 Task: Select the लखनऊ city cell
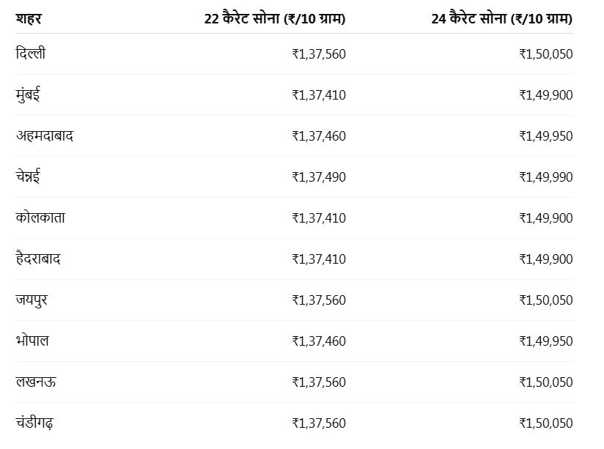tap(36, 382)
